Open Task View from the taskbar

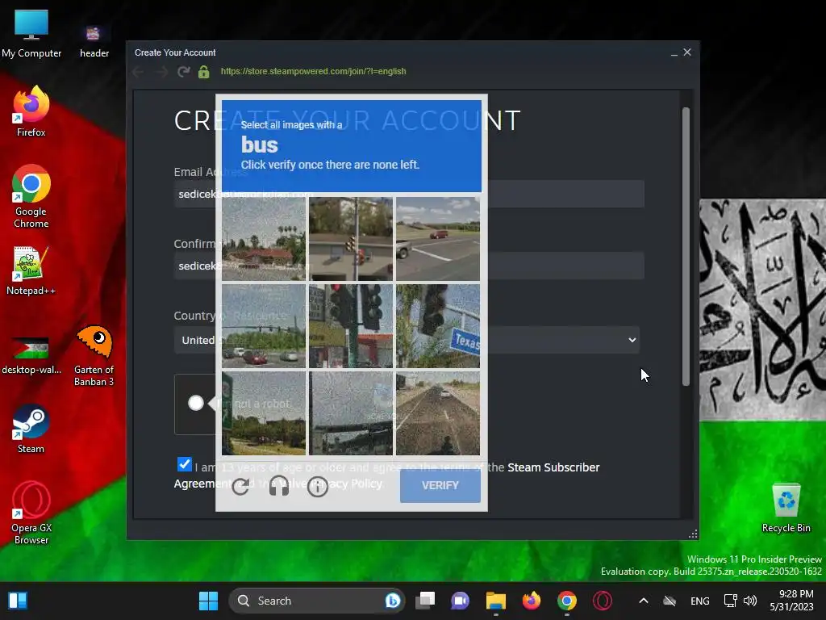coord(425,601)
